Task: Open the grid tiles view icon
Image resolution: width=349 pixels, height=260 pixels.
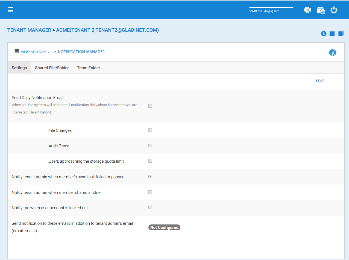Action: tap(332, 34)
